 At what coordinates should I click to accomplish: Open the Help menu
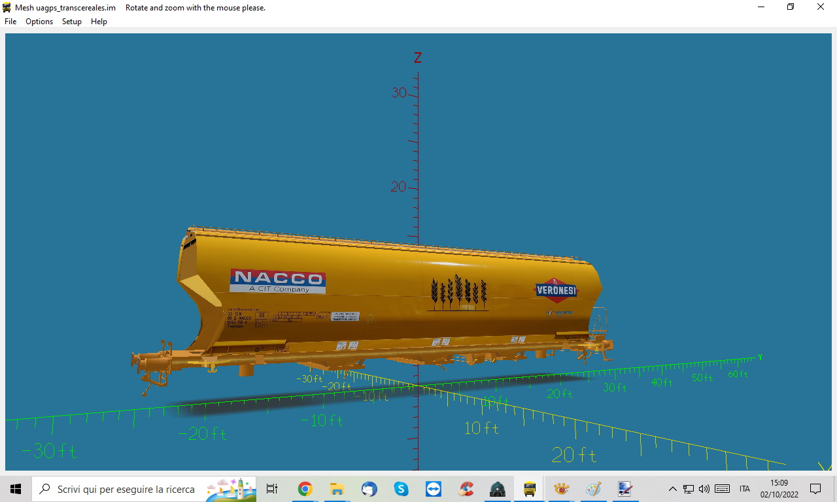click(99, 22)
